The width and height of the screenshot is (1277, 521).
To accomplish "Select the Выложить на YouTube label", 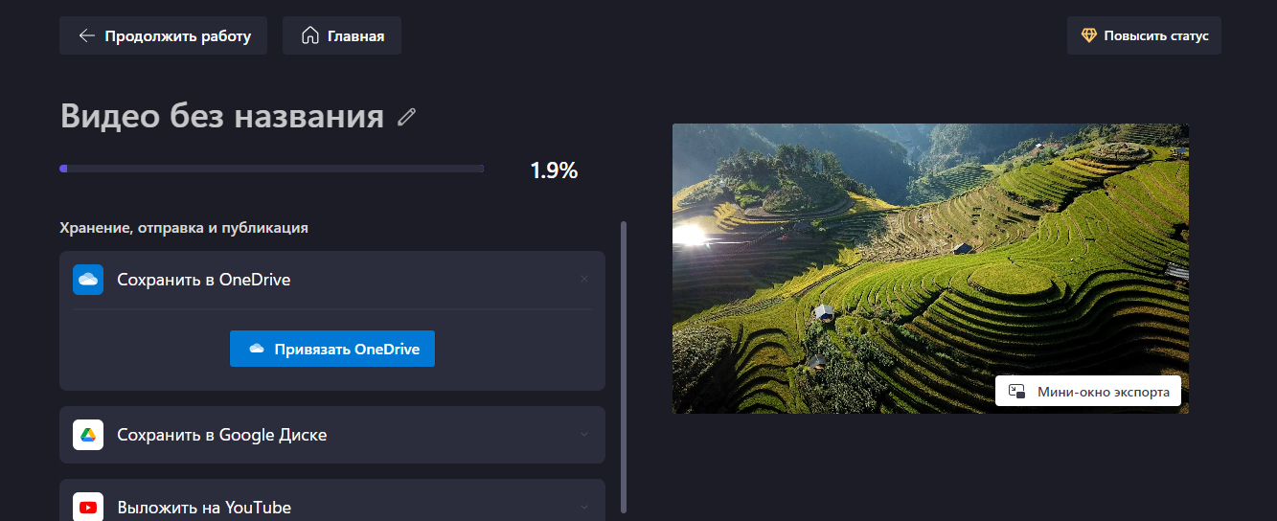I will pos(204,507).
